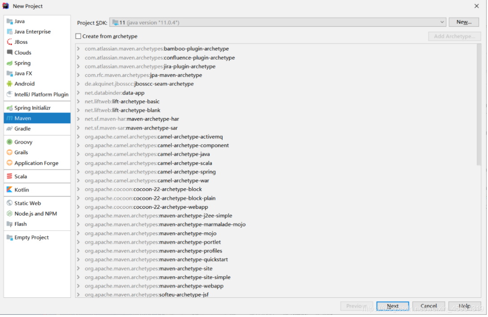Expand confluence-plugin-archetype entry
The width and height of the screenshot is (488, 317).
click(x=78, y=58)
